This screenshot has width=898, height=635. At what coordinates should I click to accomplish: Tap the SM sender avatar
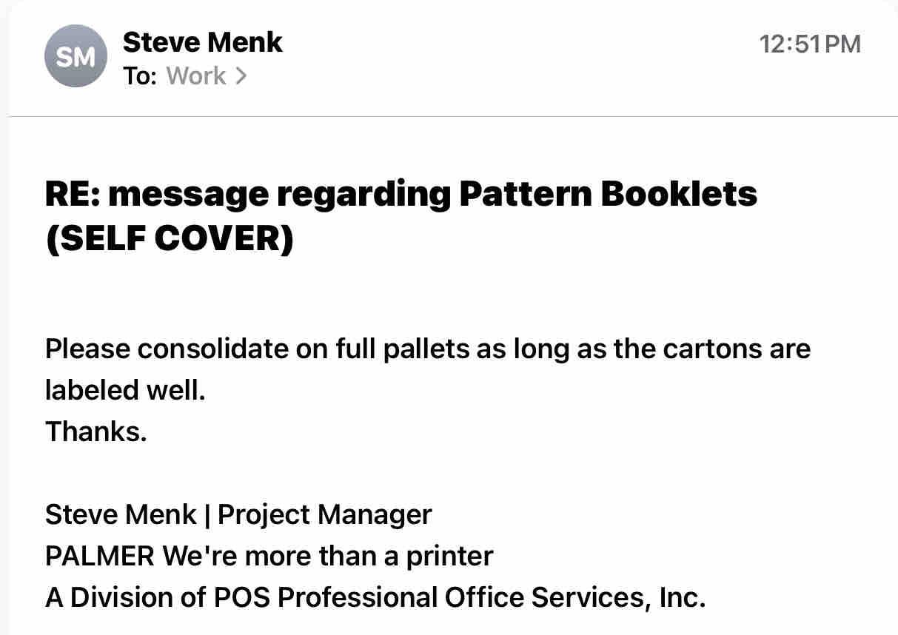tap(76, 56)
